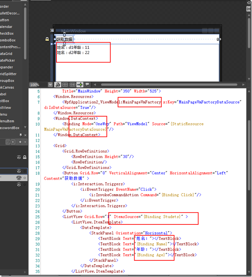Screen dimensions: 252x277
Task: Select PasswordBox in the assets list
Action: [10, 128]
